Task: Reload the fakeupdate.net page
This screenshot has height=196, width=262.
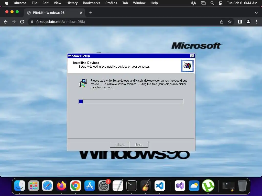Action: click(x=22, y=22)
